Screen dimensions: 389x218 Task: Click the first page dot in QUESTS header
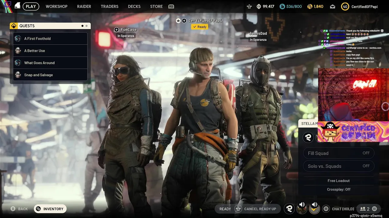[82, 26]
